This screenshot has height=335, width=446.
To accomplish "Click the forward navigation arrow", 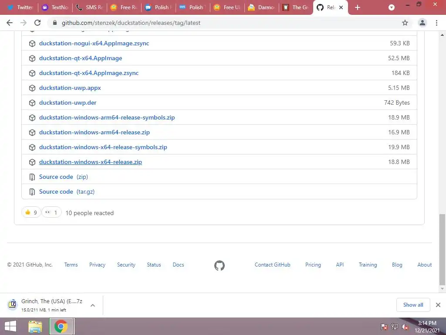I will (x=24, y=23).
